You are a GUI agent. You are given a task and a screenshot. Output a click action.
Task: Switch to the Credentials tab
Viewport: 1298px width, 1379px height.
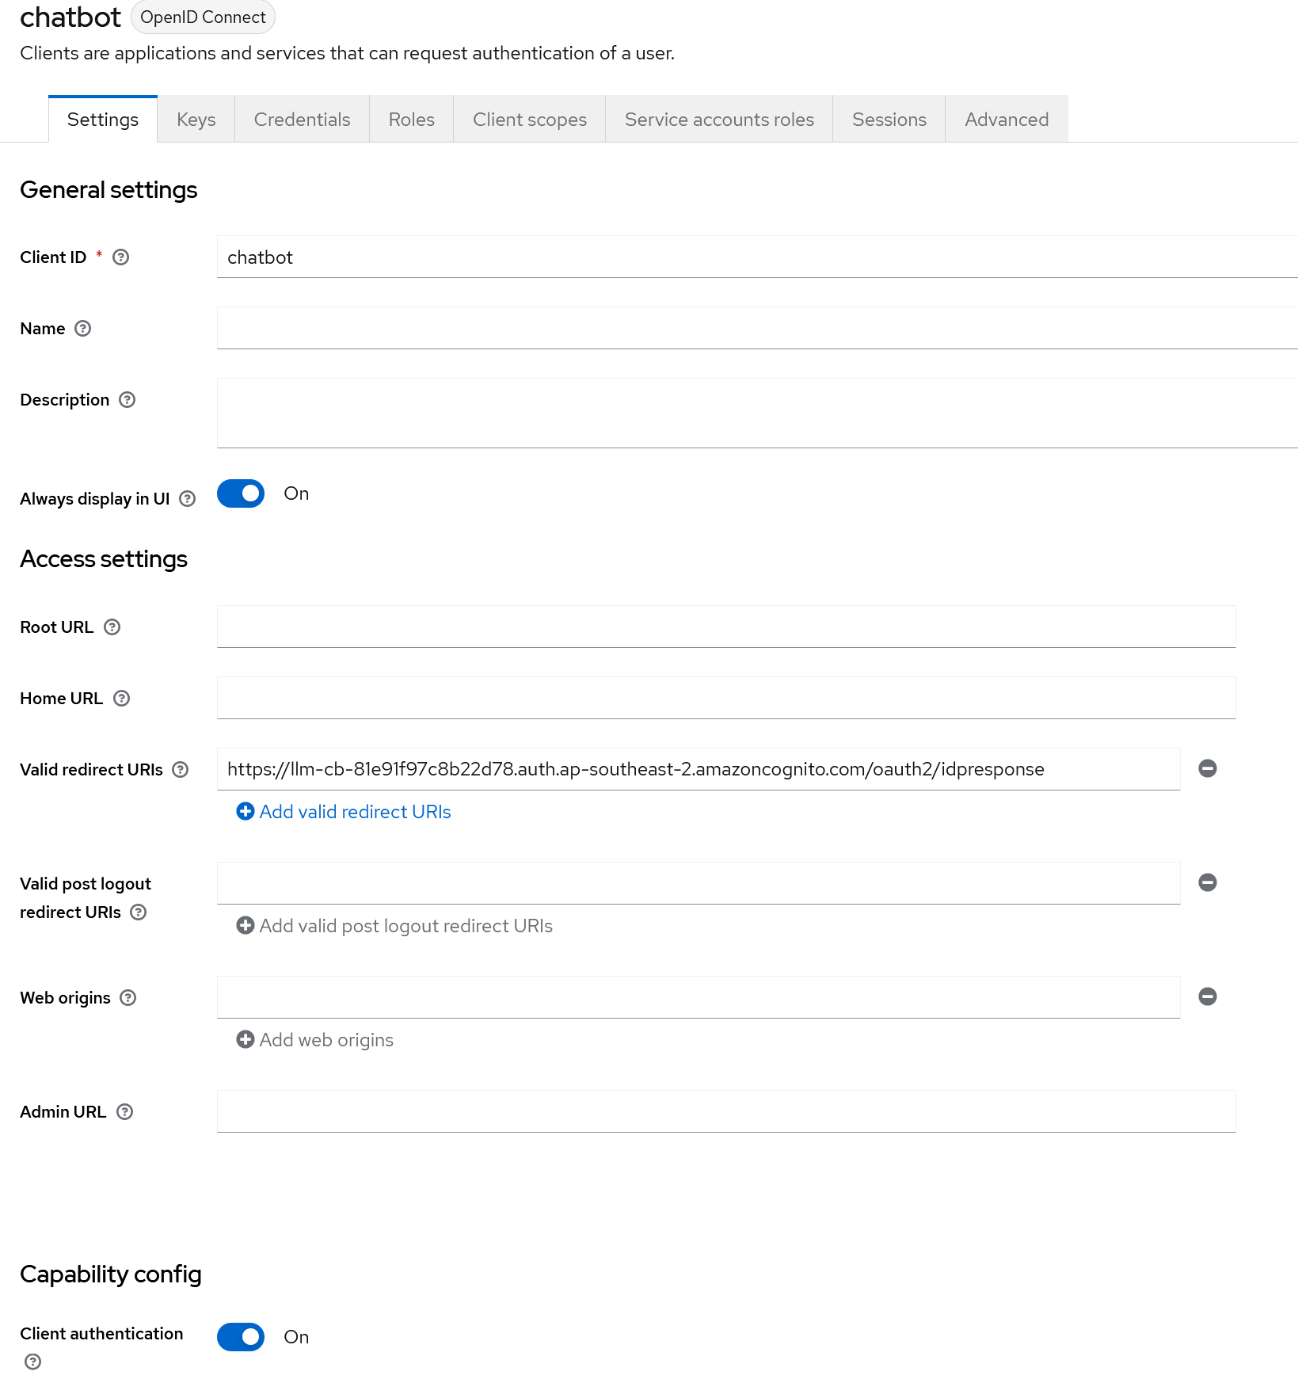point(302,119)
